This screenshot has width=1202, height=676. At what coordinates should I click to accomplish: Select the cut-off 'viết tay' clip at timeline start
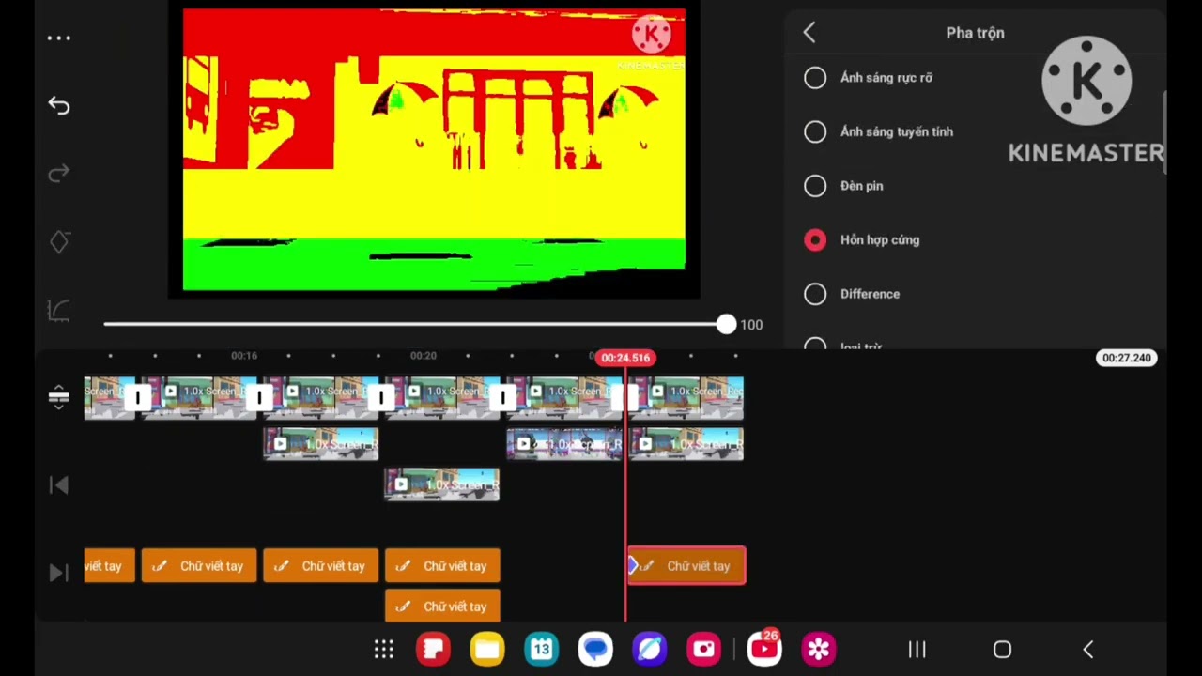109,566
